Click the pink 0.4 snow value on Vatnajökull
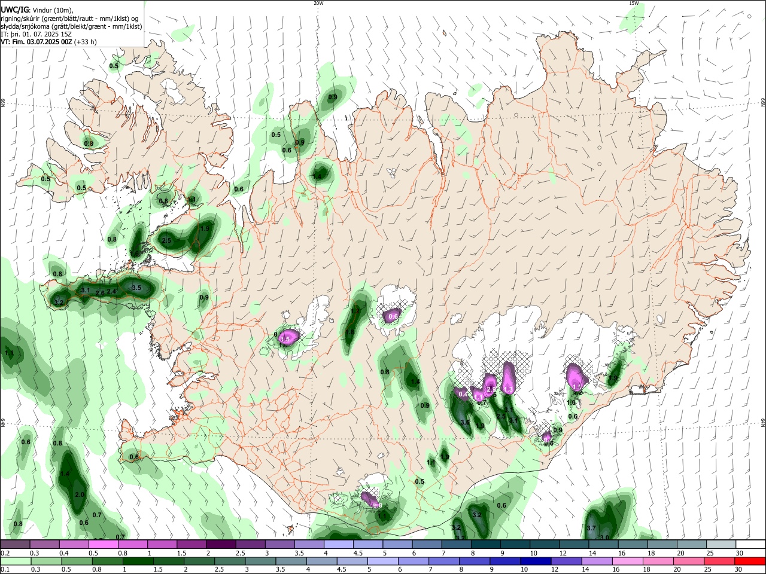The image size is (766, 574). point(463,394)
